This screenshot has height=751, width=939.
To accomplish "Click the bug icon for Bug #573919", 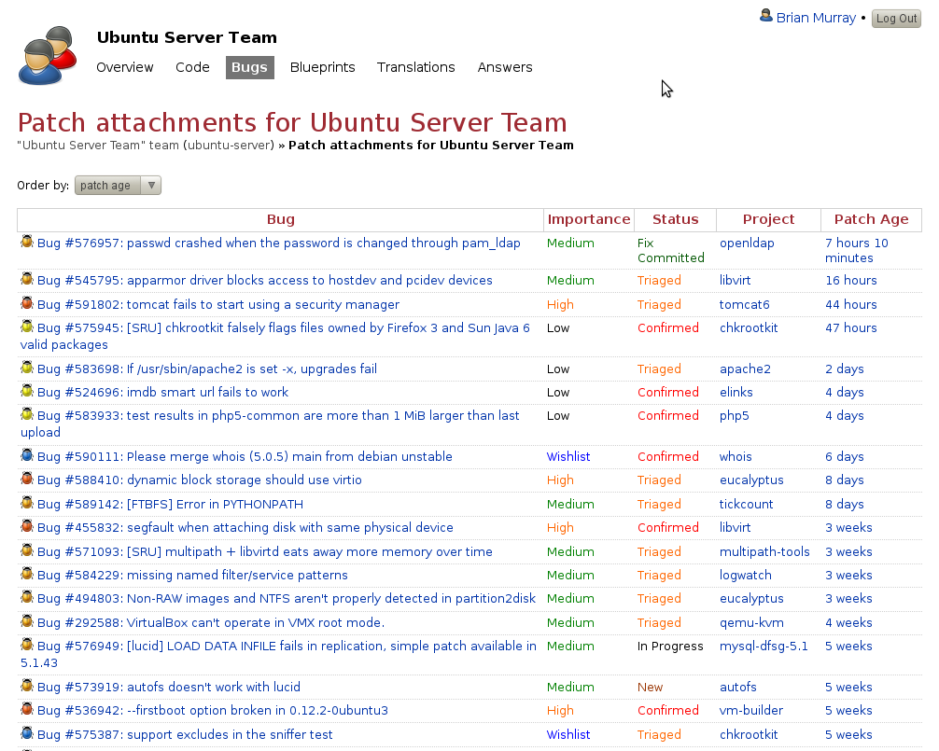I will point(27,686).
